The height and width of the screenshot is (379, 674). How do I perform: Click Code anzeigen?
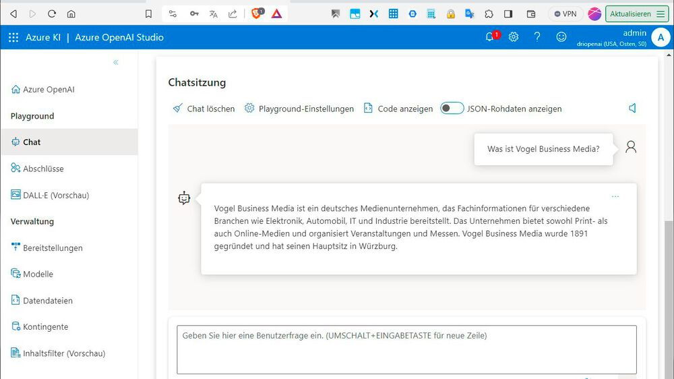[398, 109]
